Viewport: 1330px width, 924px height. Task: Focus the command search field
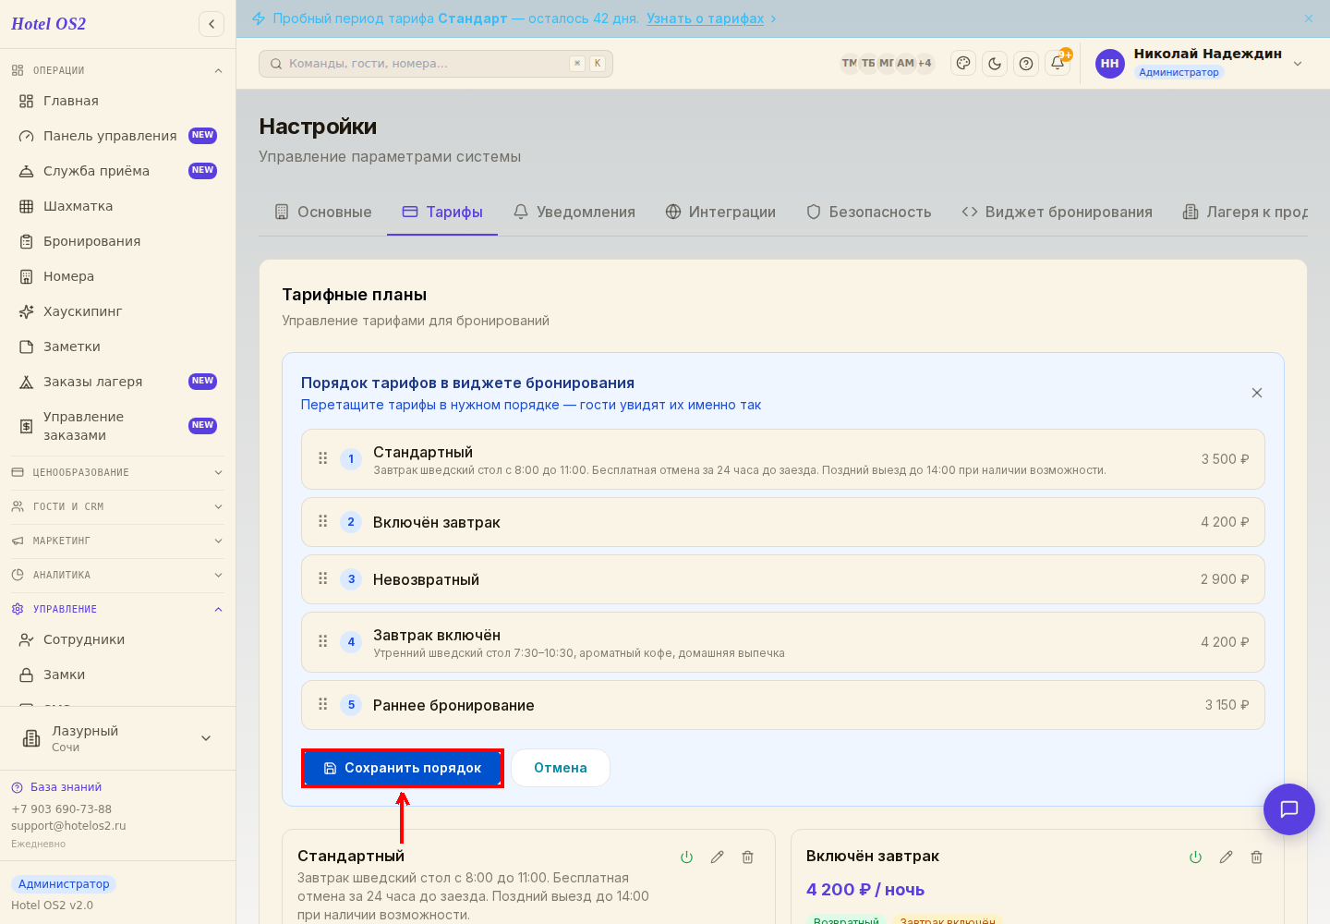436,64
